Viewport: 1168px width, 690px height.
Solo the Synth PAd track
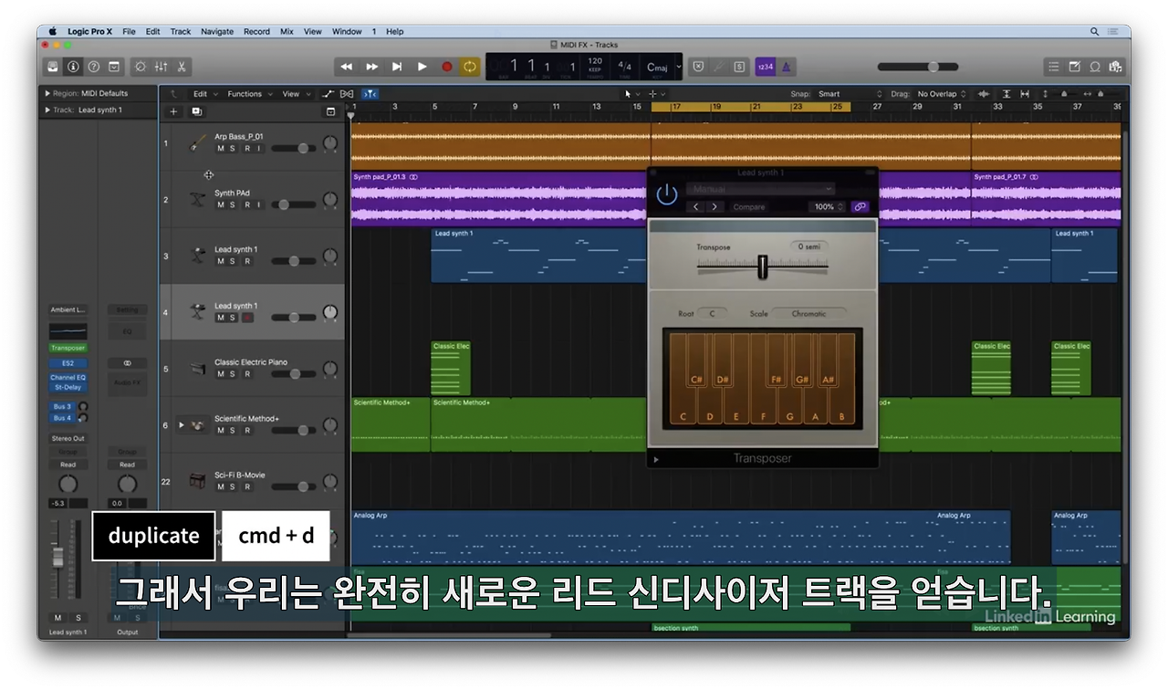tap(233, 204)
